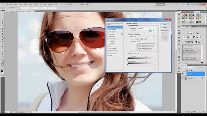The image size is (207, 116).
Task: Enable the Drop Shadow effect checkbox
Action: click(x=108, y=29)
